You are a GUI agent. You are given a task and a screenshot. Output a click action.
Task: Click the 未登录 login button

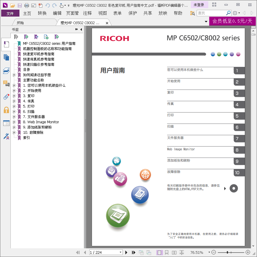click(199, 5)
